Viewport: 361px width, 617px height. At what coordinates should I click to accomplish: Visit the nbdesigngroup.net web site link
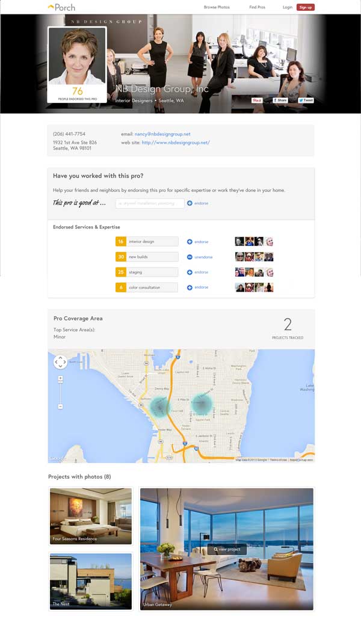tap(176, 143)
